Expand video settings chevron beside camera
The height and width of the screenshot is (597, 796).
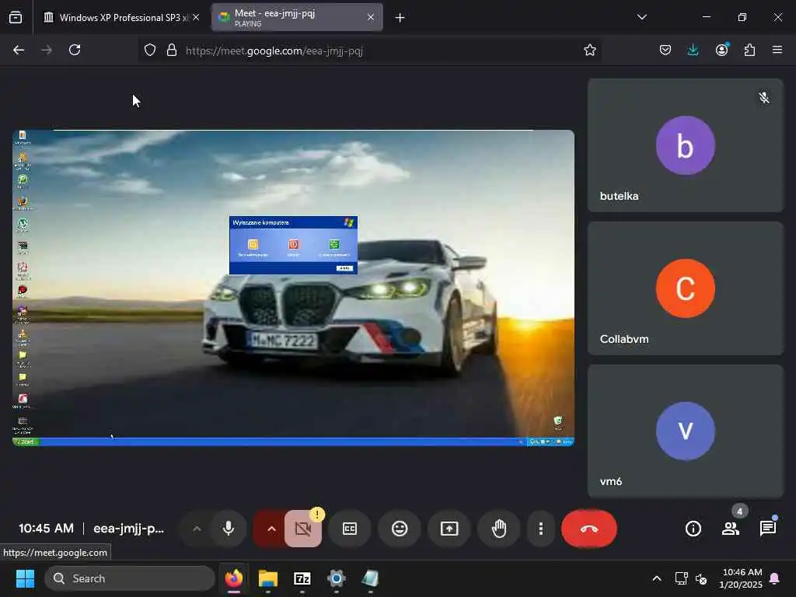271,529
